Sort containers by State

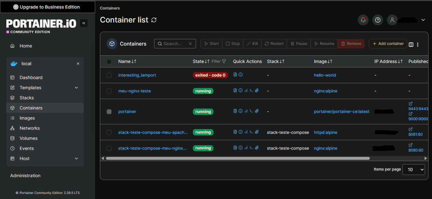pos(201,61)
